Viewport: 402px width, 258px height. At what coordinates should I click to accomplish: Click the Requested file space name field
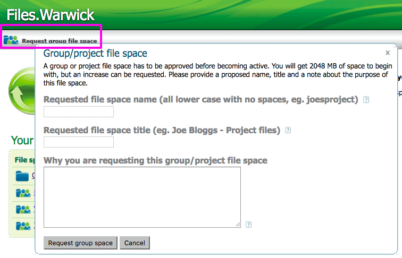(79, 111)
